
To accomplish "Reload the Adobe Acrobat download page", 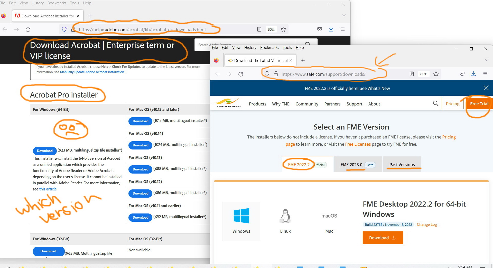I will pos(28,29).
